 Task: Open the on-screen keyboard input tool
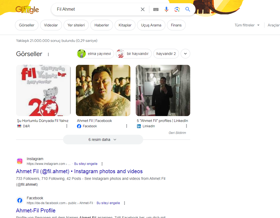(x=156, y=9)
